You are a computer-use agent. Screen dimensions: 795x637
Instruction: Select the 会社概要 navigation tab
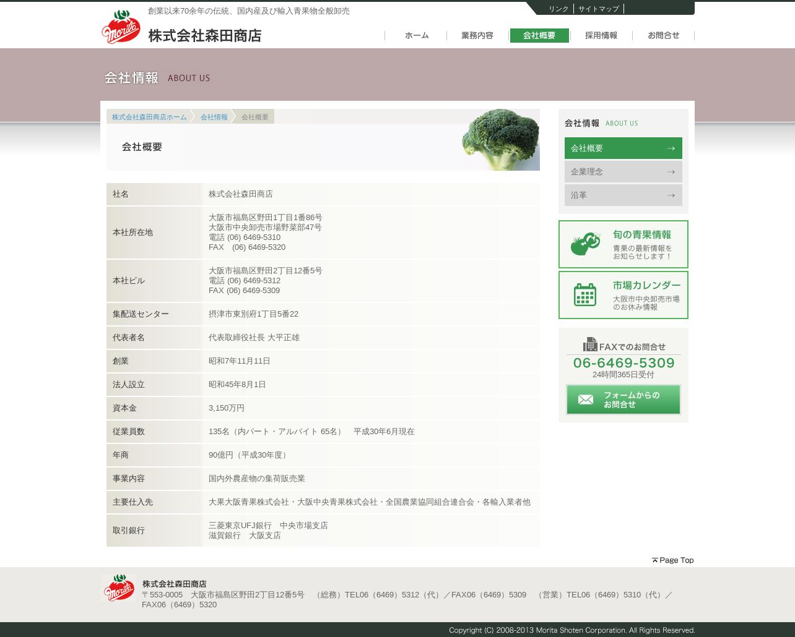pos(539,36)
